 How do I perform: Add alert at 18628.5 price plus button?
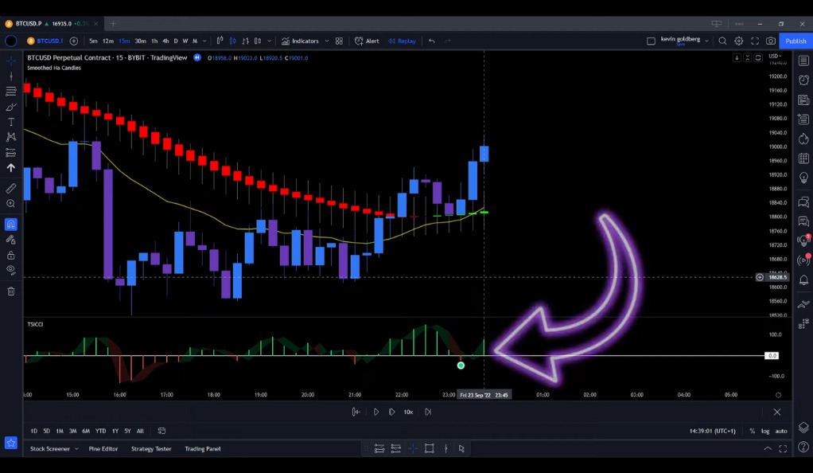(x=760, y=277)
